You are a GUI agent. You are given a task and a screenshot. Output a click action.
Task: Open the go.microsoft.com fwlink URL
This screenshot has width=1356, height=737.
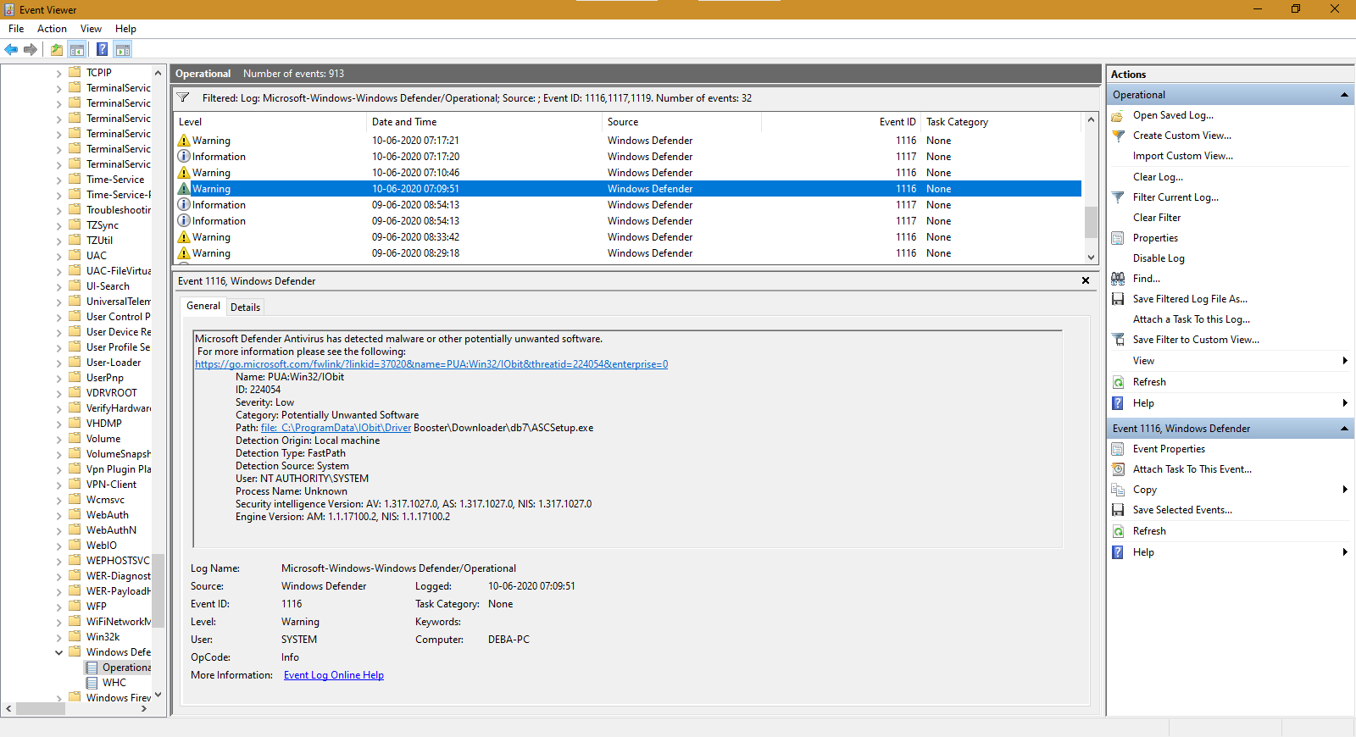[431, 364]
